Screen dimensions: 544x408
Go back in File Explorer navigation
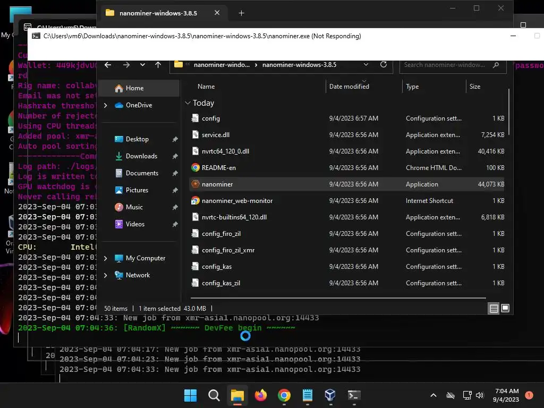pos(108,65)
